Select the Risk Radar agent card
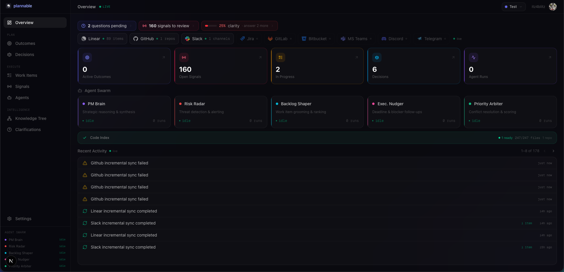The image size is (564, 272). coord(221,112)
